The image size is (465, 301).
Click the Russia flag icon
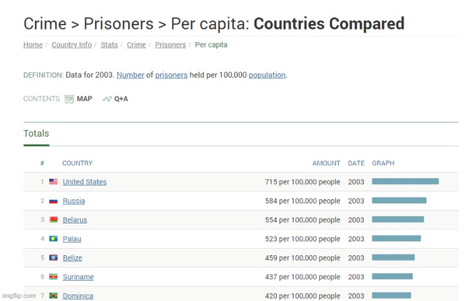tap(54, 201)
